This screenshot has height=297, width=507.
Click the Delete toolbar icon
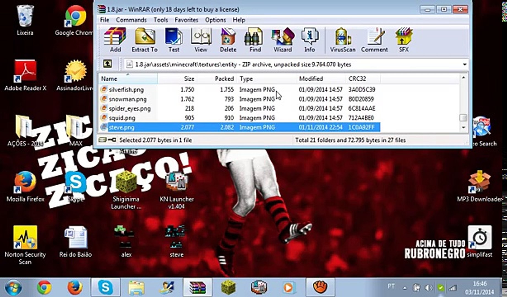point(228,40)
